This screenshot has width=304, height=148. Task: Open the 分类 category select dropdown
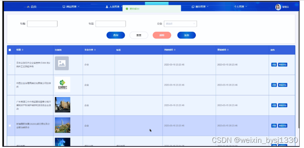(180, 24)
